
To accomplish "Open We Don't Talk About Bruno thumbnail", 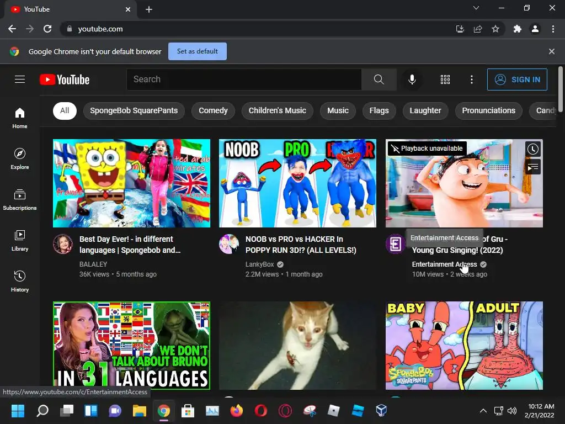I will [x=131, y=346].
